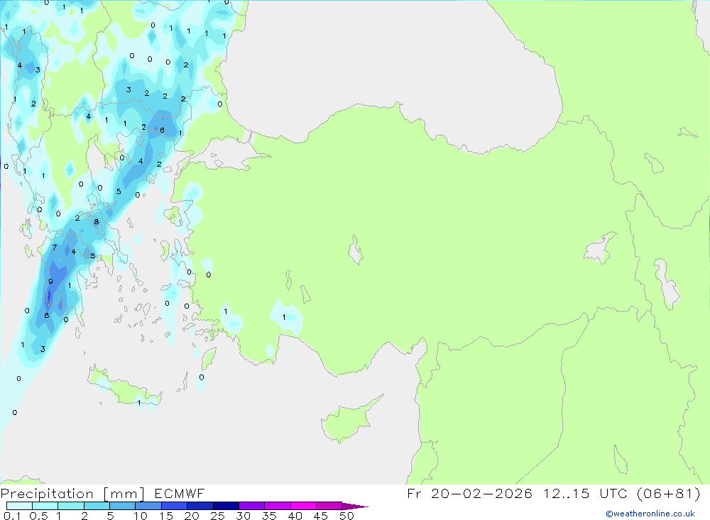
Task: Click the over-50 mm legend arrow tip
Action: coord(356,507)
